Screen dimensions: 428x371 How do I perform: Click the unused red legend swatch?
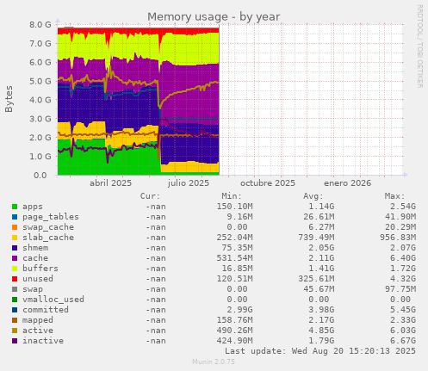[15, 279]
